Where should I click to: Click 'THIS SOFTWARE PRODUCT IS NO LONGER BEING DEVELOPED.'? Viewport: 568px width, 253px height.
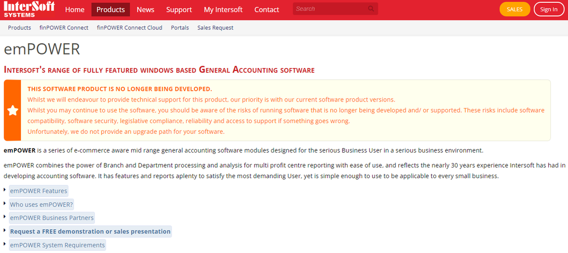coord(120,89)
